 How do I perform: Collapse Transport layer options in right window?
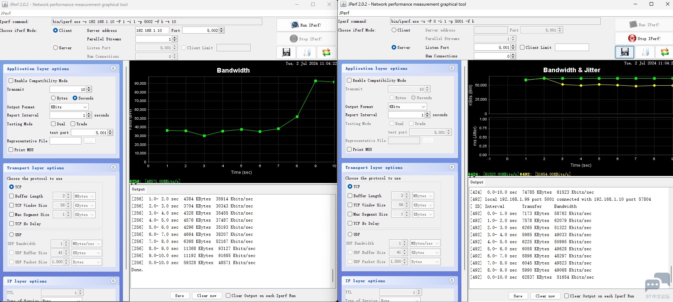point(452,167)
